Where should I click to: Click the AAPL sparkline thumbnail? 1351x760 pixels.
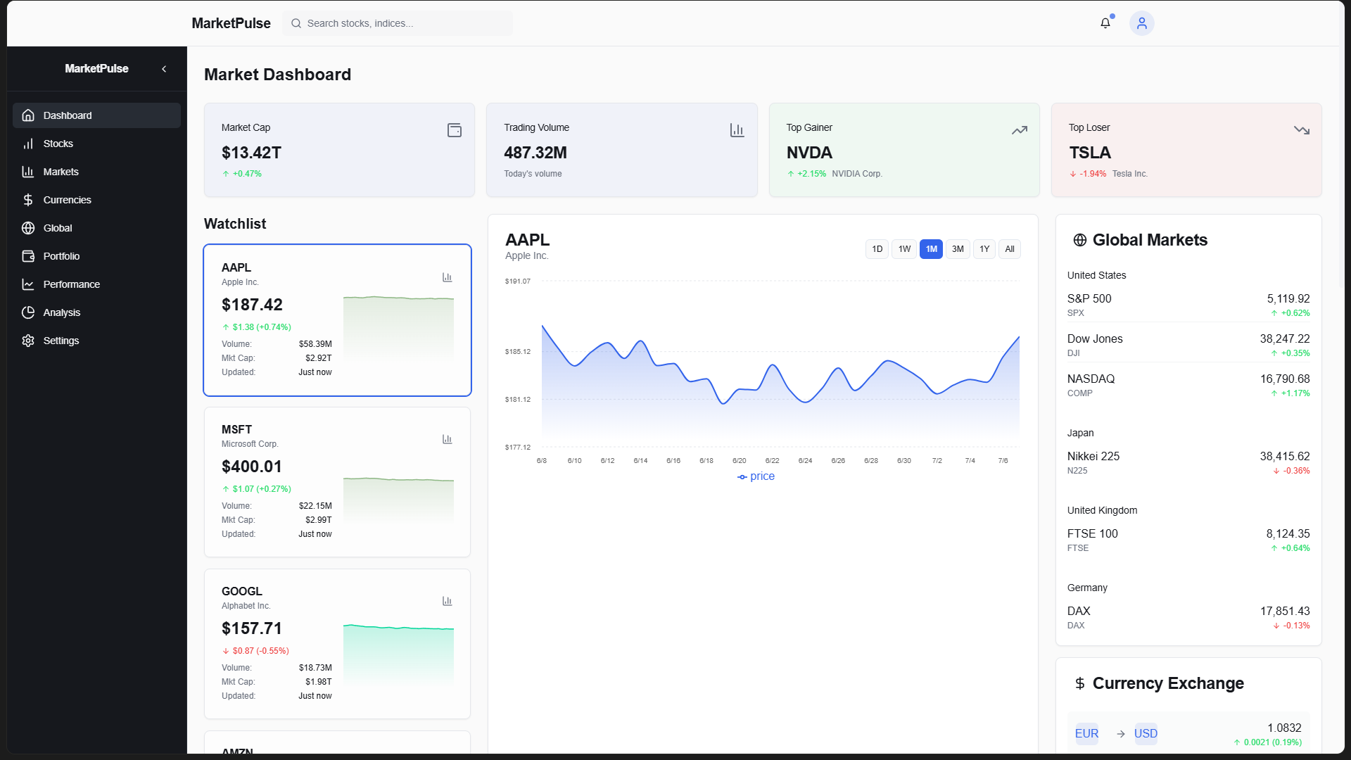(398, 328)
